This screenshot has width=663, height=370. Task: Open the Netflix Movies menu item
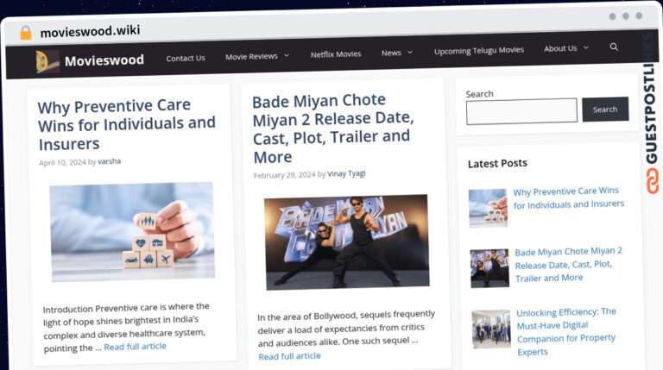coord(336,54)
